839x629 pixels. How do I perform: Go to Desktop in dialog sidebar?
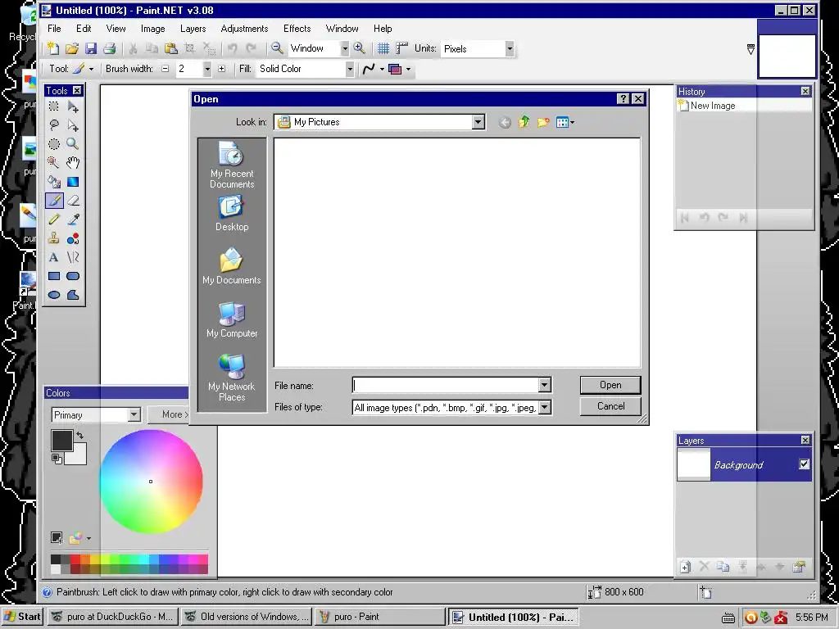(x=232, y=214)
